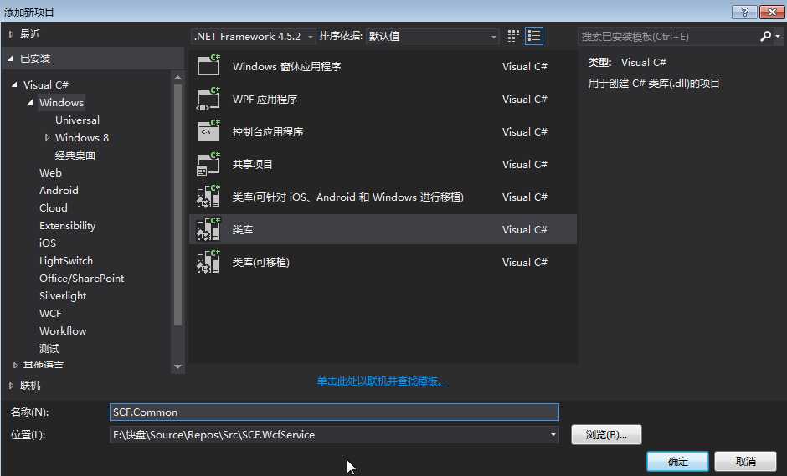787x476 pixels.
Task: Expand the 其他语言 tree node
Action: [x=15, y=365]
